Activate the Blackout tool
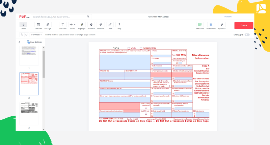This screenshot has width=270, height=145. click(91, 26)
